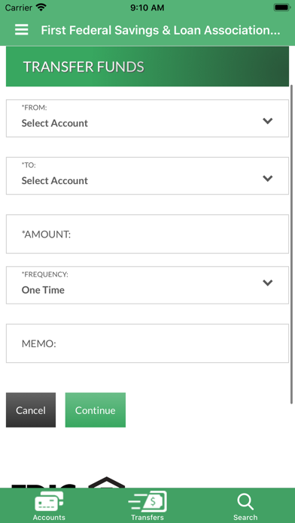Tap the FDIC logo

click(44, 485)
